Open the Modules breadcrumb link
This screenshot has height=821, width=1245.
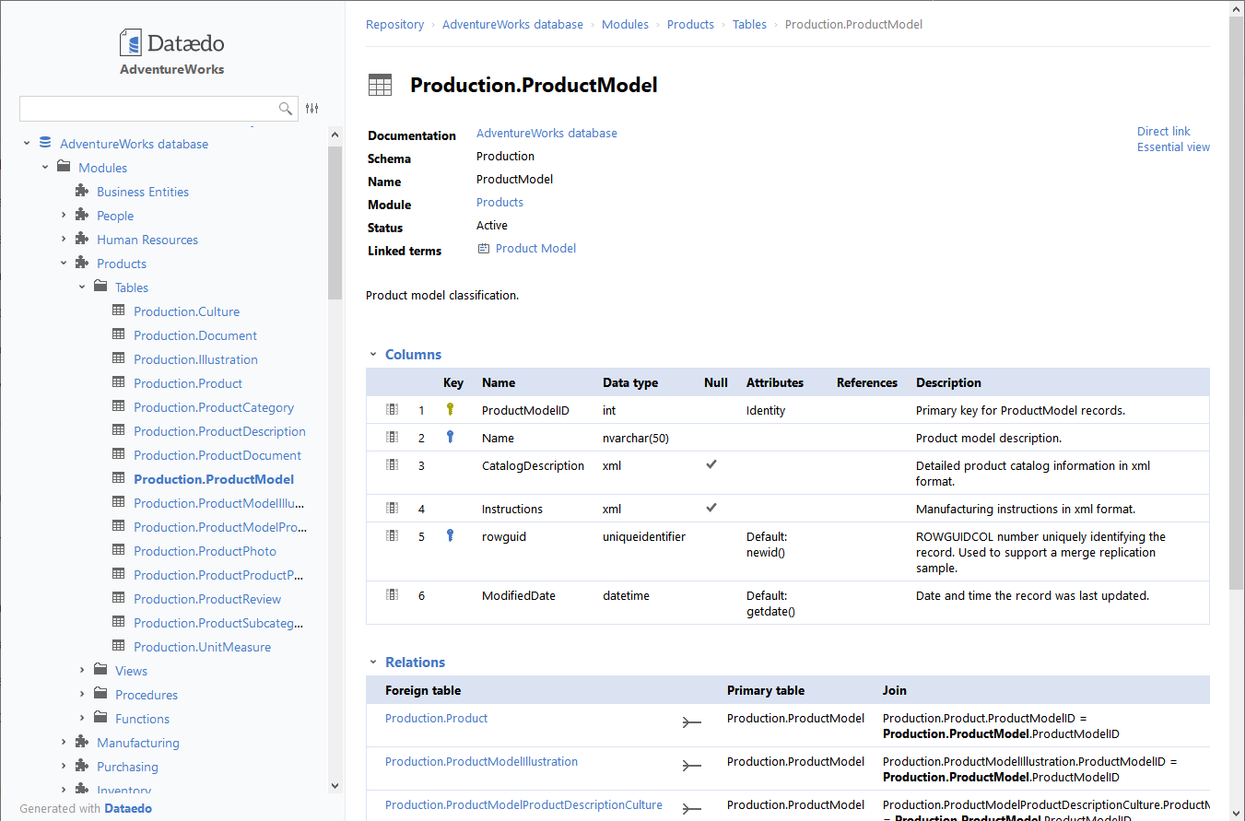click(625, 24)
